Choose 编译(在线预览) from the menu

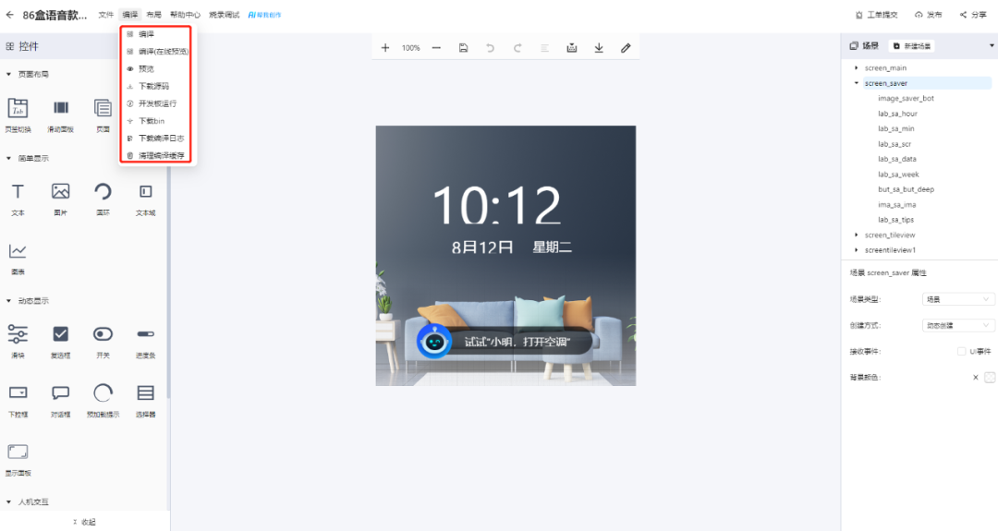tap(156, 52)
